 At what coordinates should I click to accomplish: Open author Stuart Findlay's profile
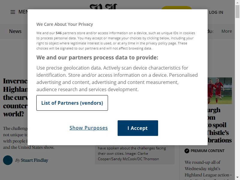coord(34,160)
